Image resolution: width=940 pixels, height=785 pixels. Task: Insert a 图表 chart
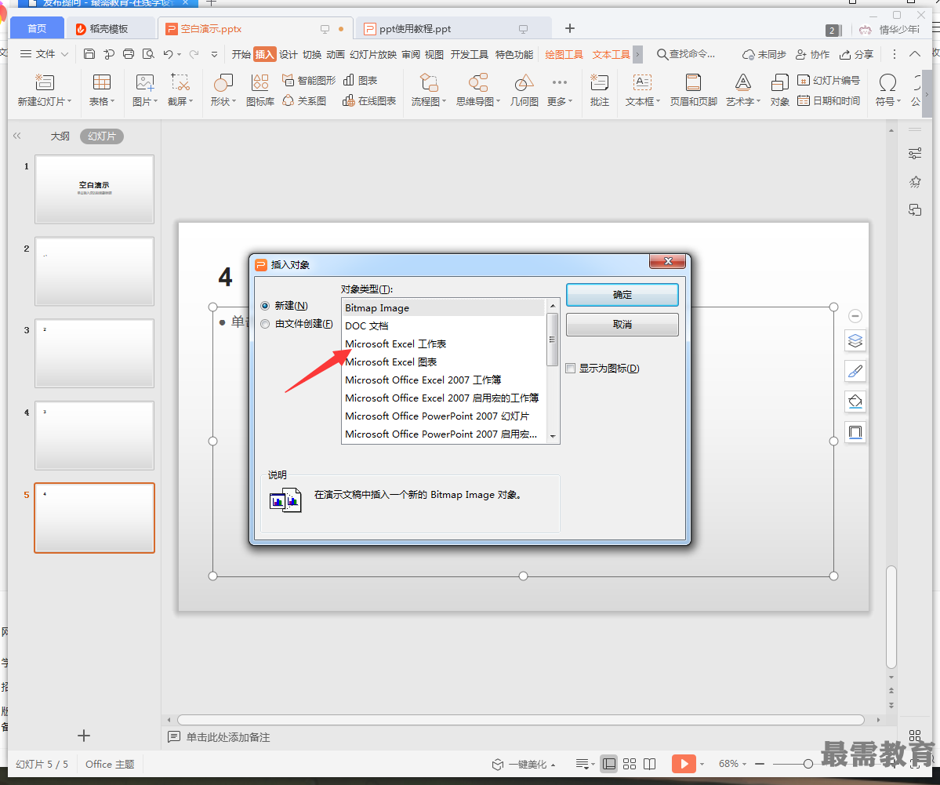(x=361, y=80)
